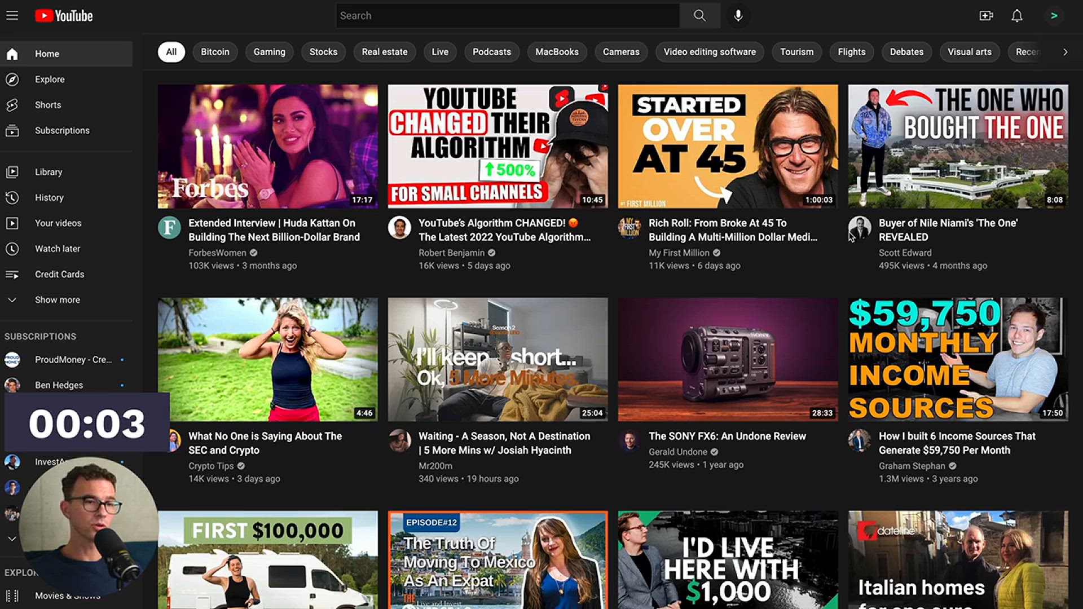Screen dimensions: 1083x609
Task: Select the Podcasts filter chip
Action: coord(492,52)
